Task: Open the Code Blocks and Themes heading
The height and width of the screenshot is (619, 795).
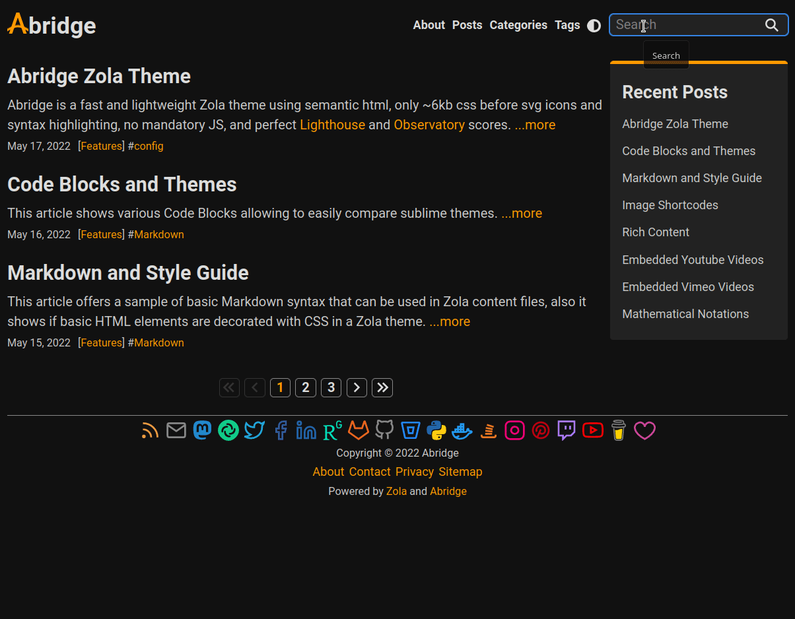Action: coord(122,184)
